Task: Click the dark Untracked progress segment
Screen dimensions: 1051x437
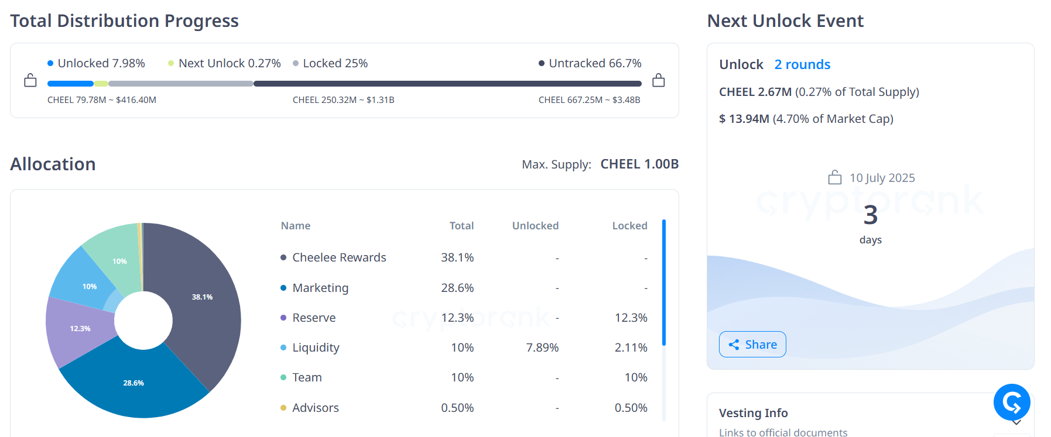Action: click(447, 84)
